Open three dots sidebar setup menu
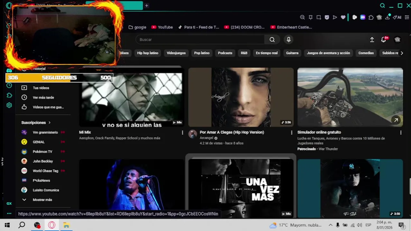The image size is (411, 231). (9, 213)
